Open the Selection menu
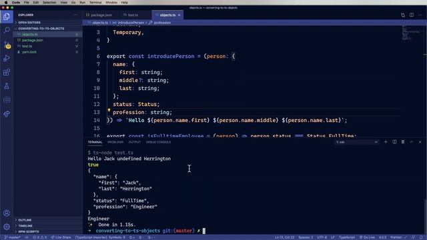The image size is (427, 240). click(49, 3)
